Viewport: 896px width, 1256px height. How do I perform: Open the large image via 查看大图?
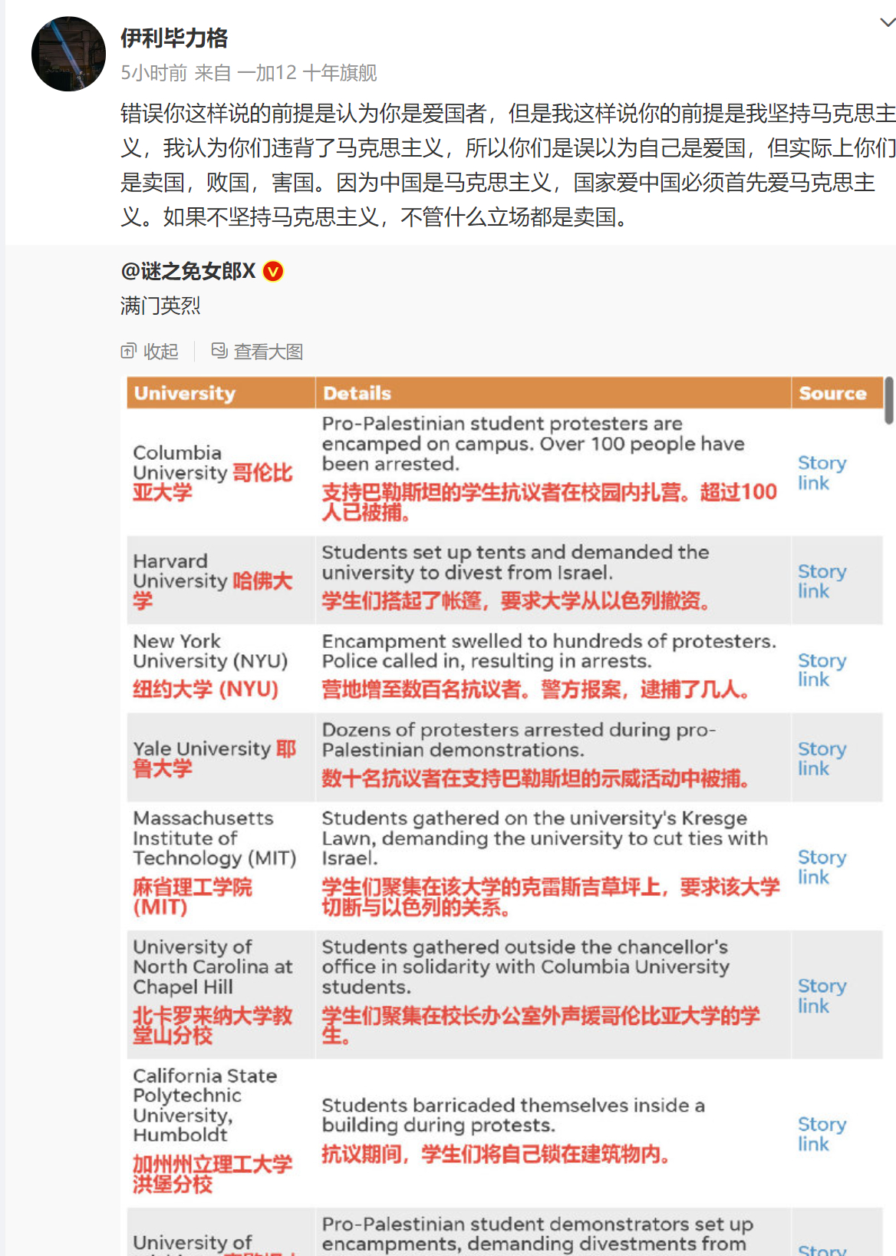[x=268, y=352]
